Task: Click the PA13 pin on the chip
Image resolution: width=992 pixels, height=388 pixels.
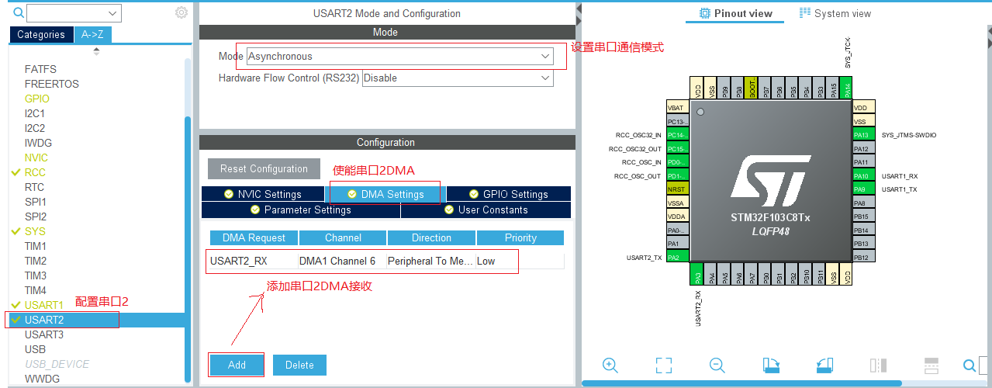Action: click(x=863, y=135)
